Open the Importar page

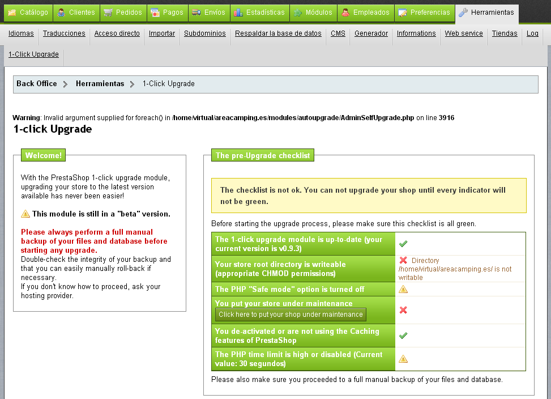point(161,33)
